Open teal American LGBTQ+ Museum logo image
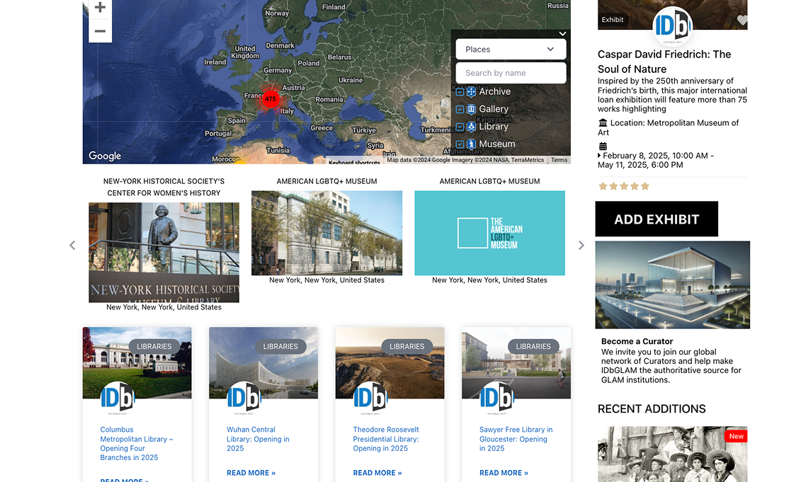The image size is (801, 482). tap(490, 233)
